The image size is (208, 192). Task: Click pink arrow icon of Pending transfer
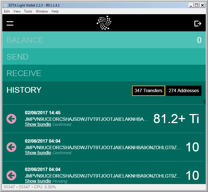[x=11, y=175]
